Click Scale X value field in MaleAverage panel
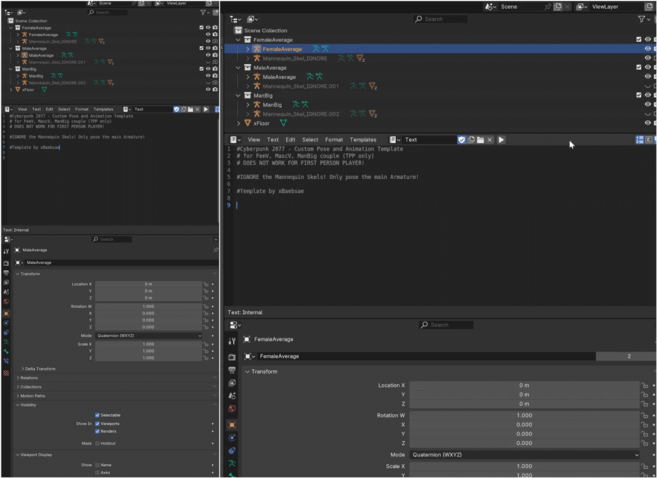Screen dimensions: 657x478 (x=148, y=344)
